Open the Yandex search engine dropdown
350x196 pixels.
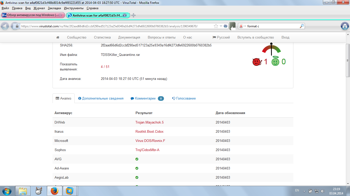point(242,26)
